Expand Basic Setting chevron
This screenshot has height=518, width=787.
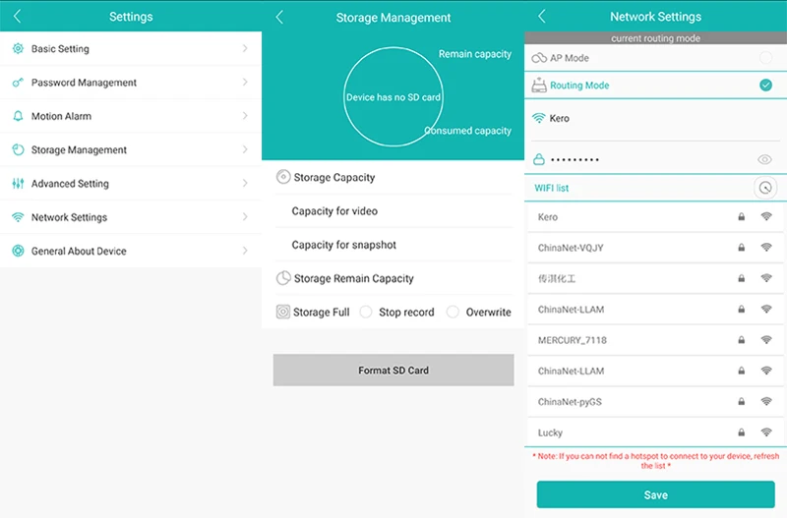(x=245, y=48)
